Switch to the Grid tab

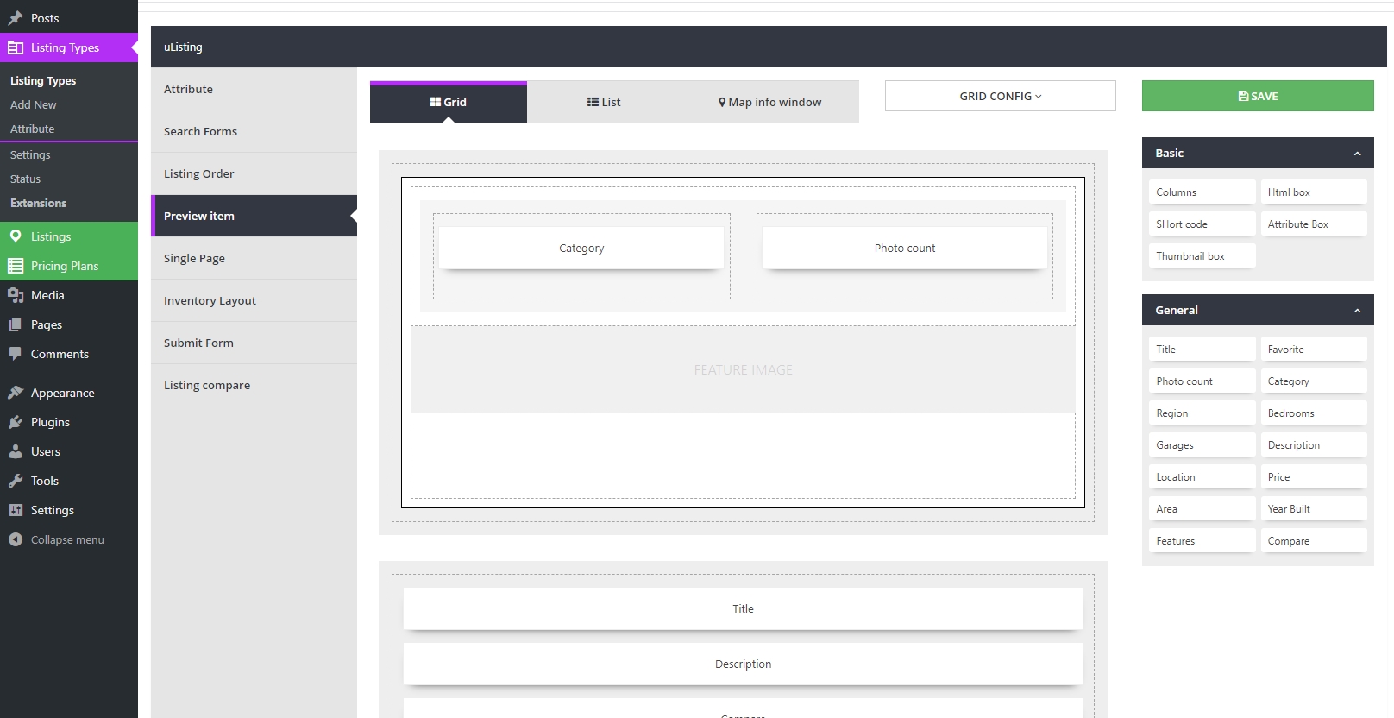(449, 102)
